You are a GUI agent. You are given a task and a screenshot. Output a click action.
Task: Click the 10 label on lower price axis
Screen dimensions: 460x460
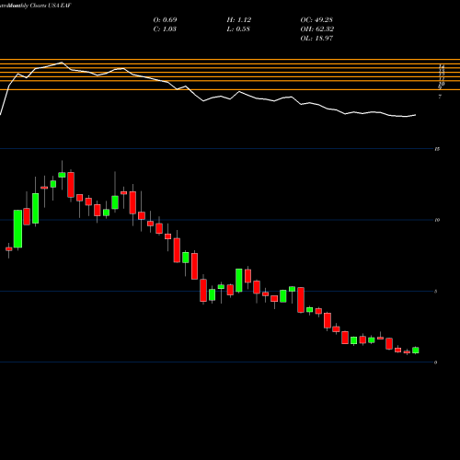point(437,220)
